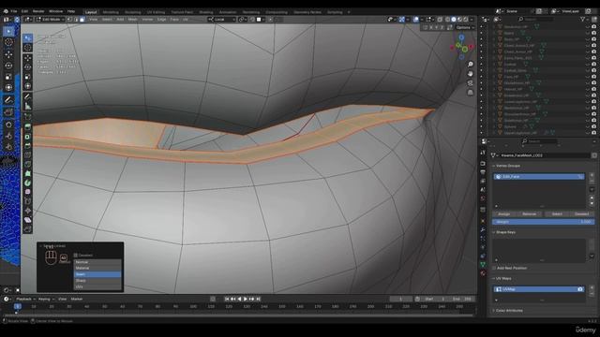Enable the Add Rest Position checkbox

(x=494, y=269)
